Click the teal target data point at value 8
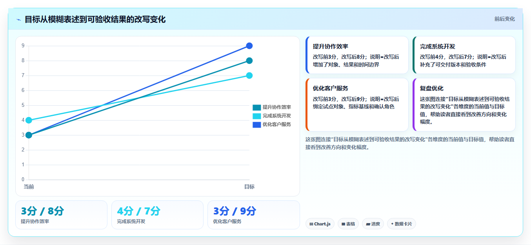Screen dimensions: 531x245 [249, 61]
